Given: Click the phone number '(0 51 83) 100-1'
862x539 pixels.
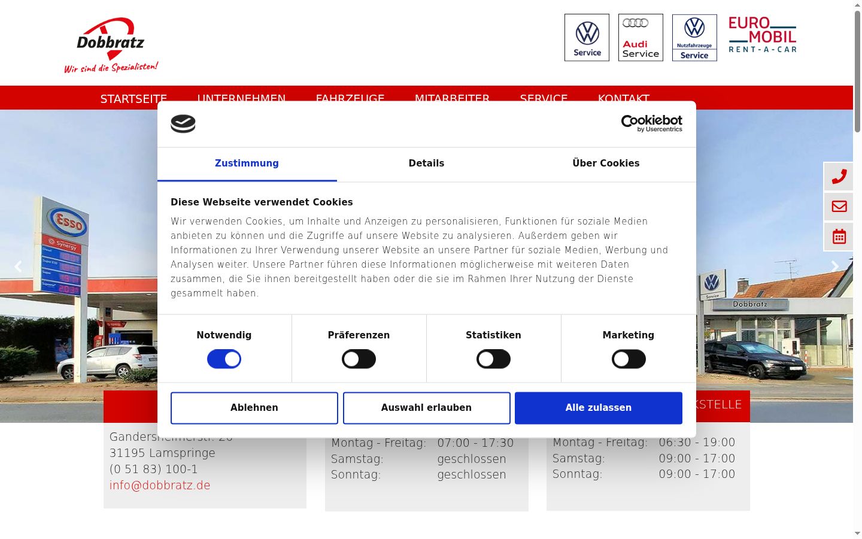Looking at the screenshot, I should pos(153,469).
